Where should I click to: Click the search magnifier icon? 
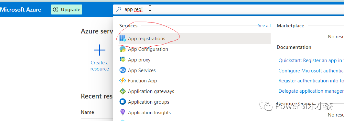119,9
